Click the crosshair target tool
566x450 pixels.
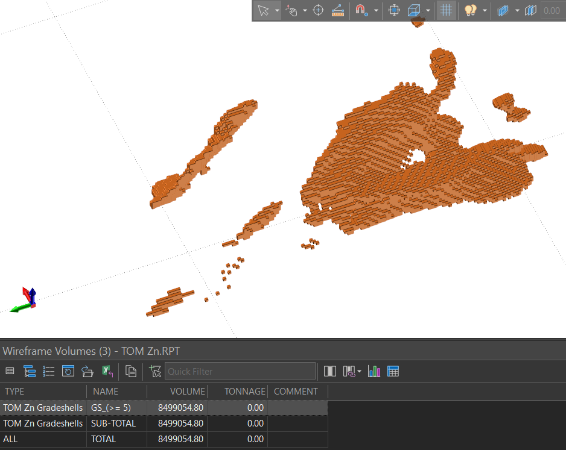pos(318,10)
